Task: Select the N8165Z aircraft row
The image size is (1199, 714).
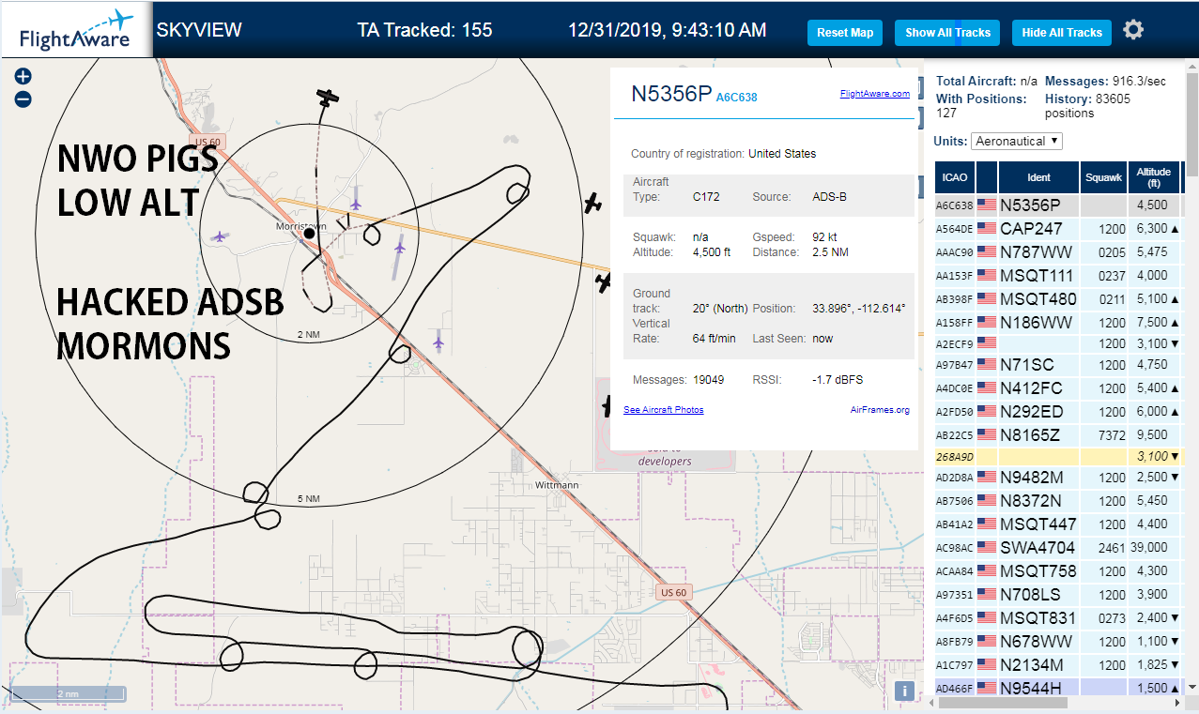Action: coord(1058,435)
